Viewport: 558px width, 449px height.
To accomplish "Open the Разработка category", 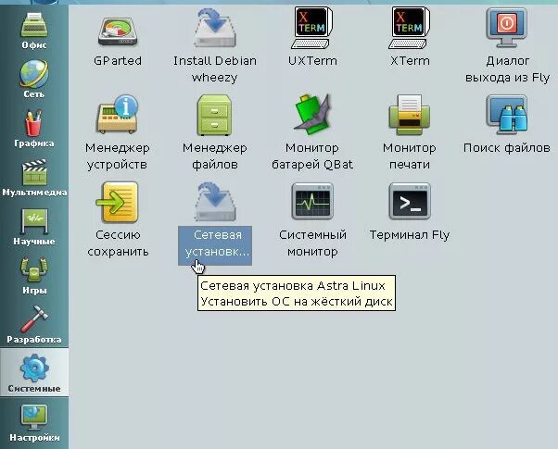I will click(x=34, y=325).
